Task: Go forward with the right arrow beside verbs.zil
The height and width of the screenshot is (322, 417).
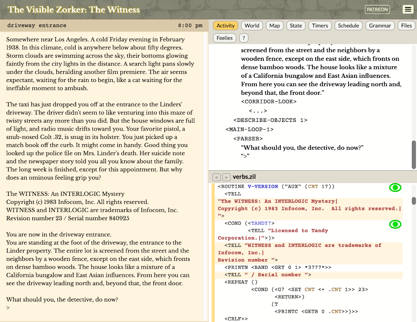Action: (x=226, y=177)
